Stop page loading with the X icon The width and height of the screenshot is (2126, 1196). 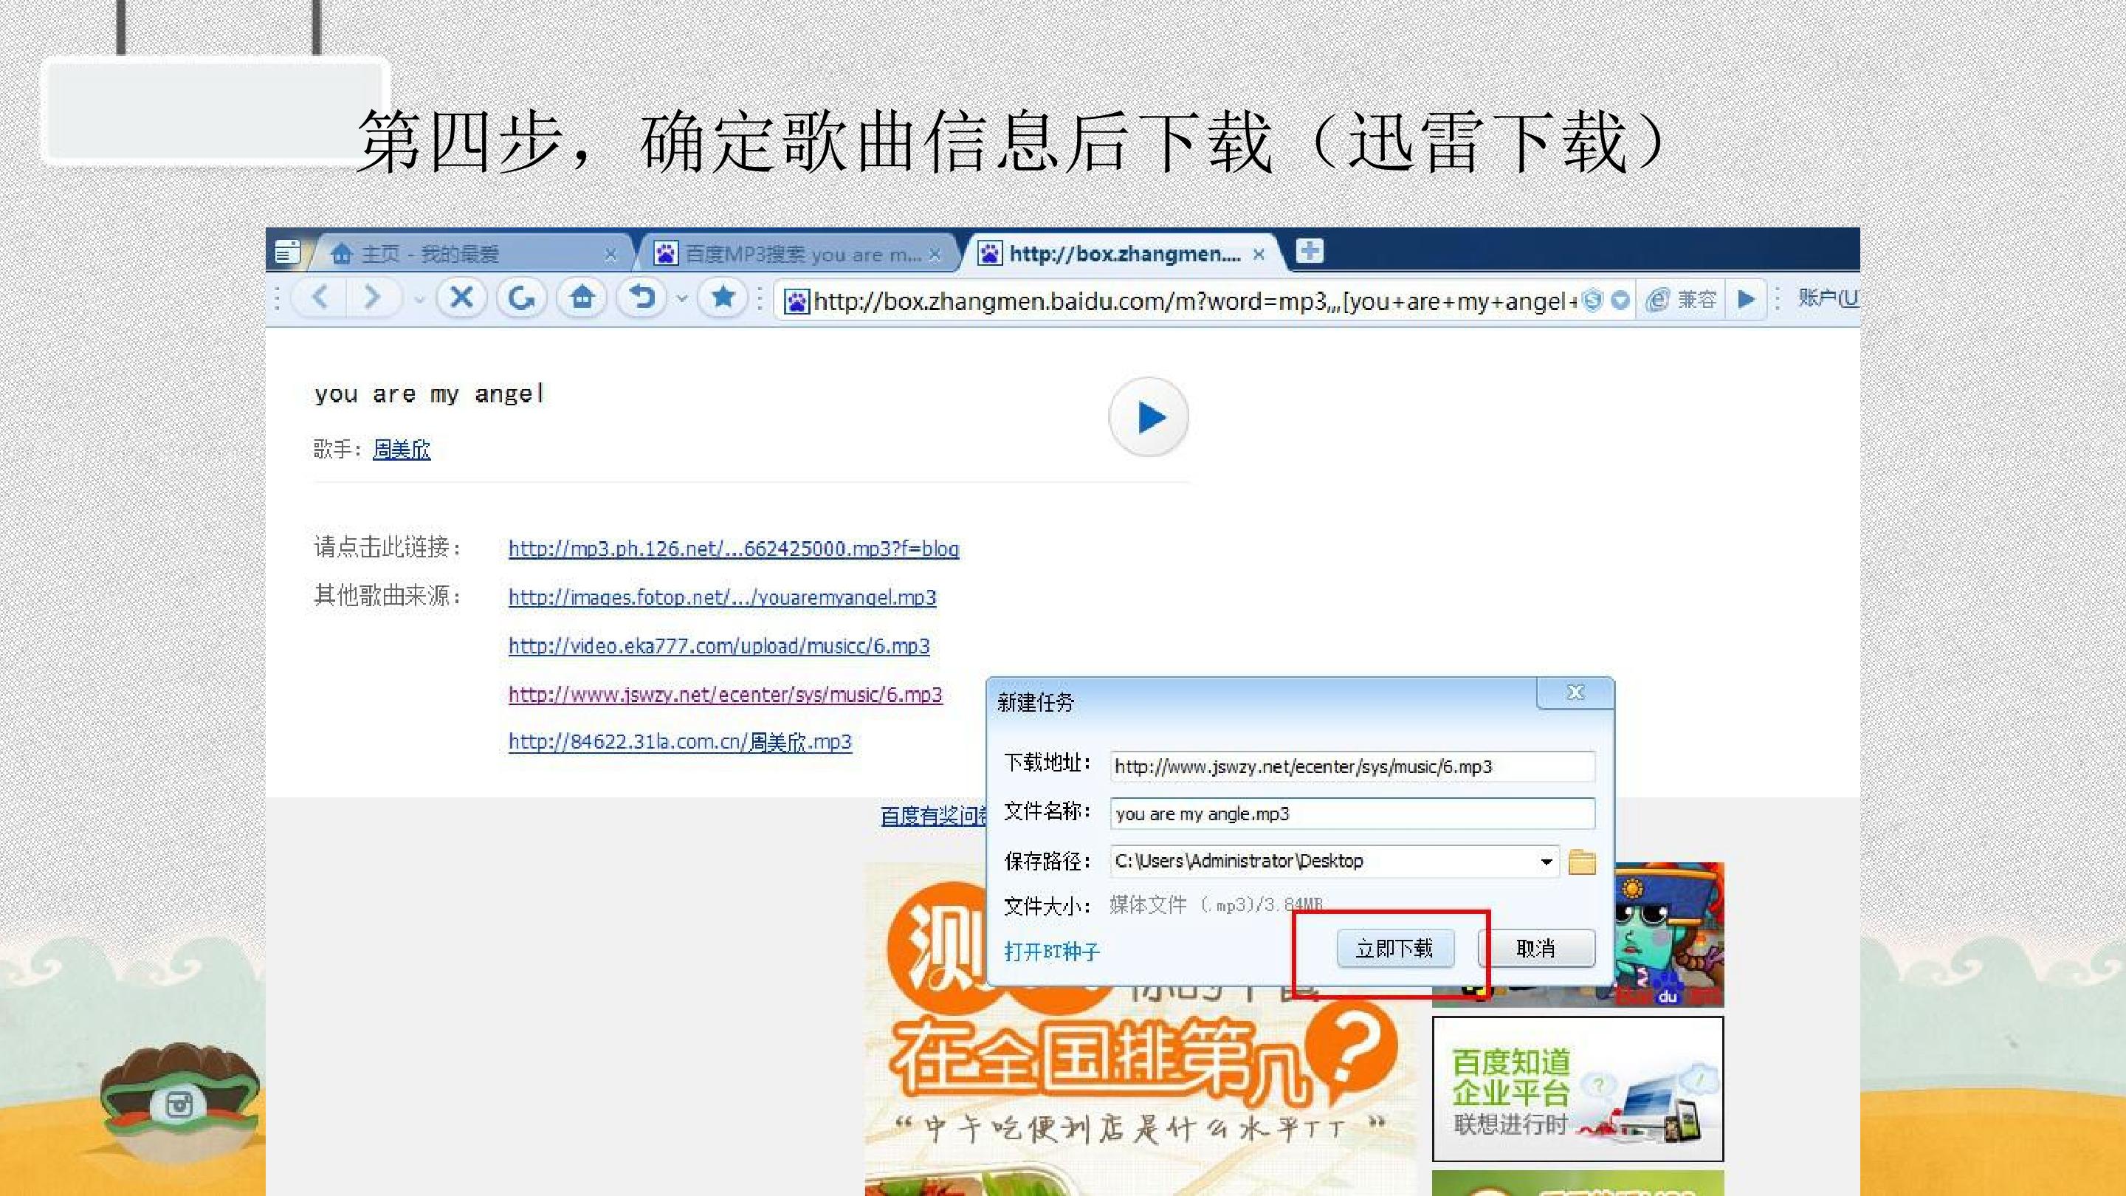tap(461, 296)
